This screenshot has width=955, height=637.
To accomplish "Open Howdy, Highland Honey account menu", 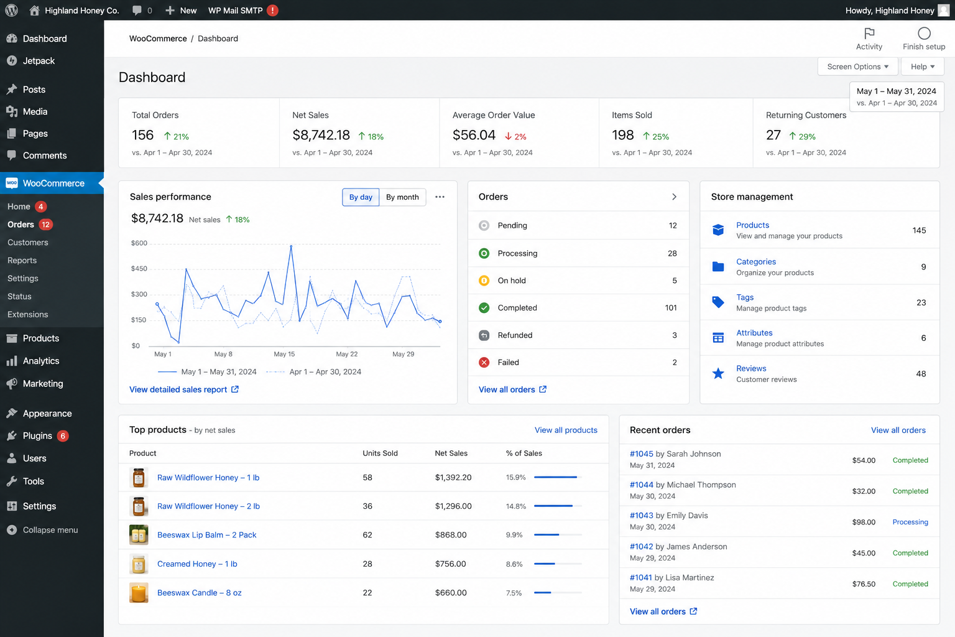I will click(x=897, y=10).
